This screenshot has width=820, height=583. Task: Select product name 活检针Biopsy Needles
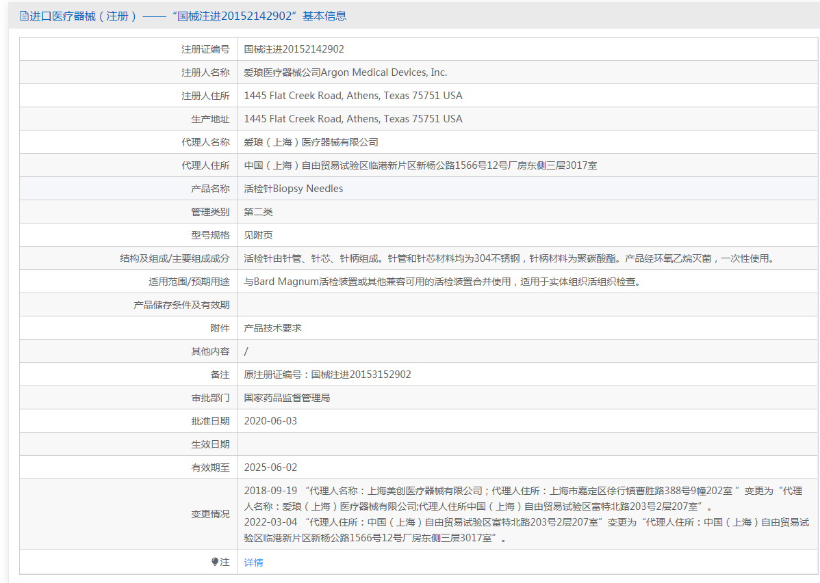[x=294, y=189]
